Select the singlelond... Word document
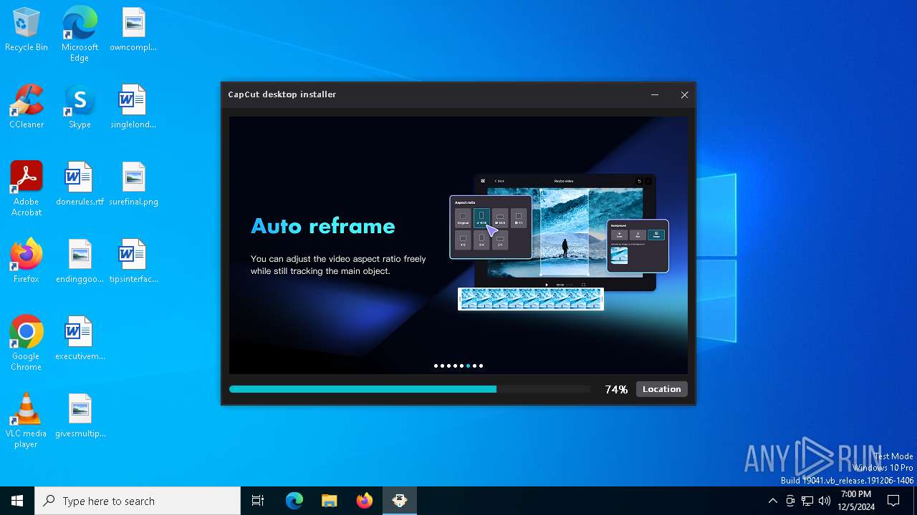 [133, 107]
